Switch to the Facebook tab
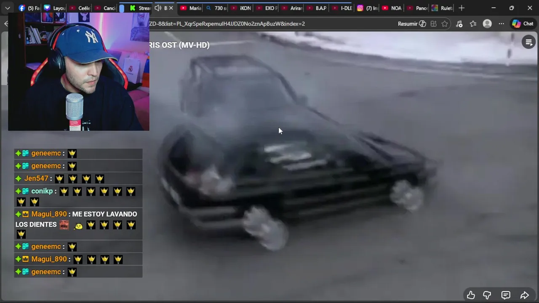Image resolution: width=539 pixels, height=303 pixels. click(x=29, y=8)
